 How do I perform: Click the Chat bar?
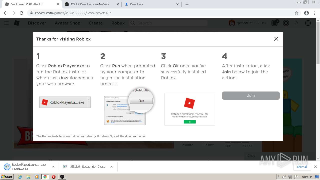(x=280, y=156)
